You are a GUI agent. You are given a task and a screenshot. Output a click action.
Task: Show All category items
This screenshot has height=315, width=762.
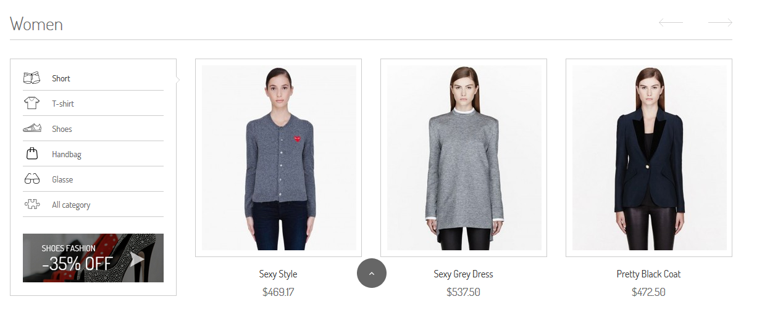pyautogui.click(x=71, y=205)
